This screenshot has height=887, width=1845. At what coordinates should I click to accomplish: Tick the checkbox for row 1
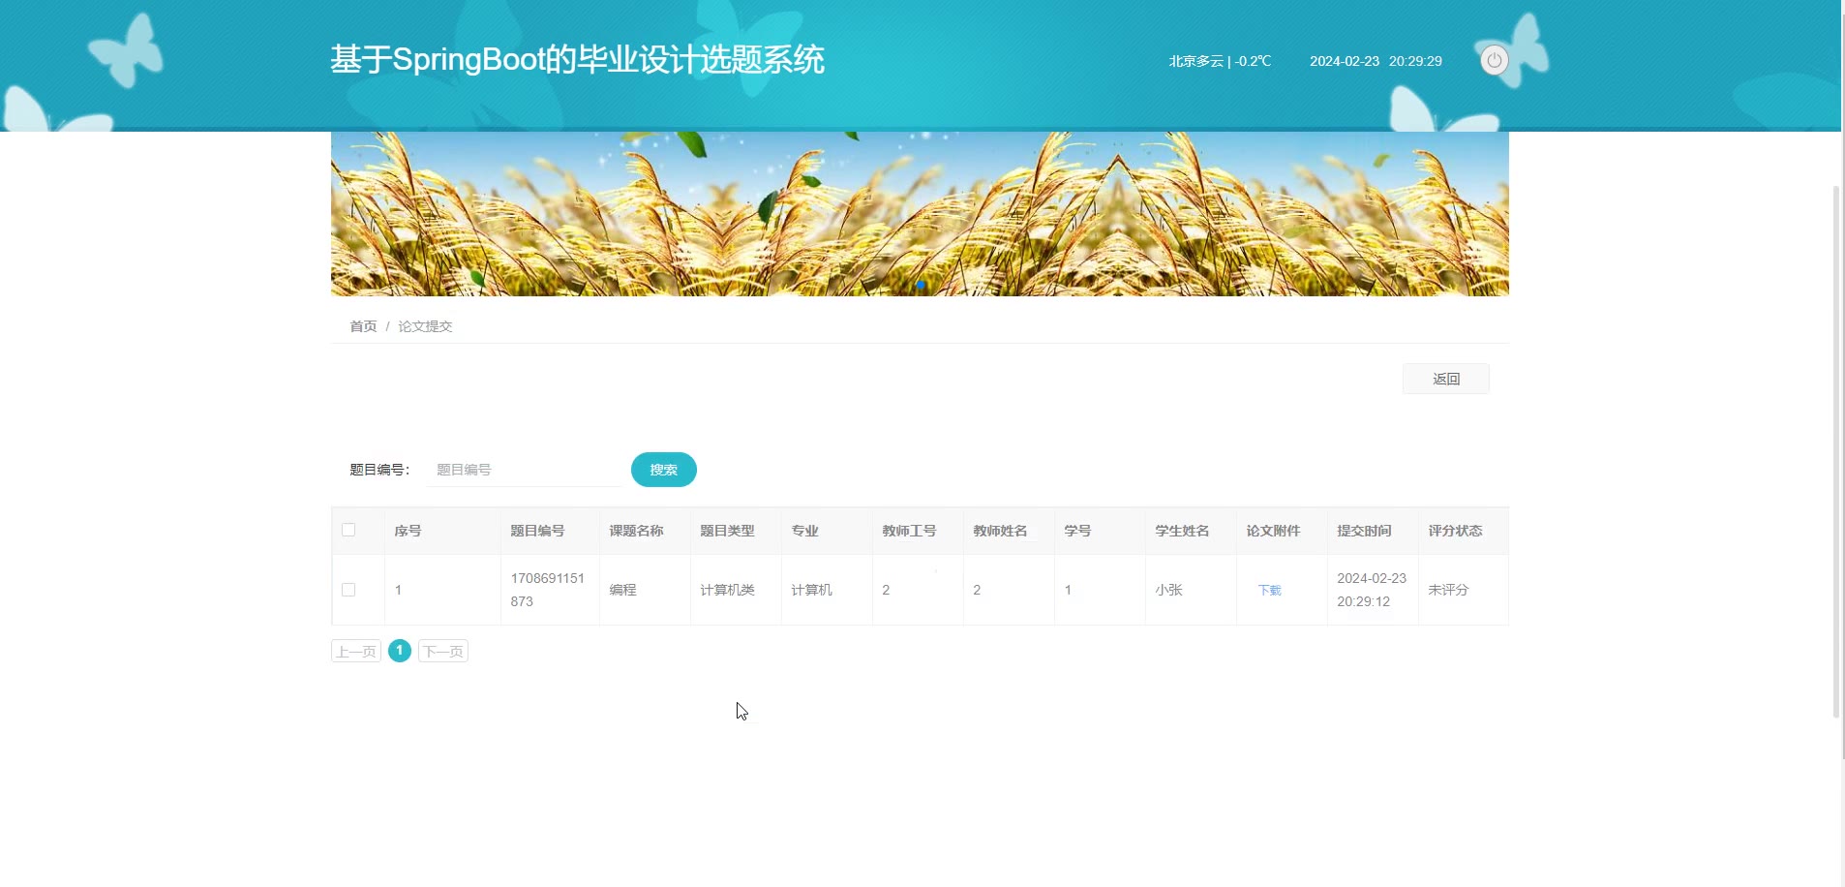tap(348, 590)
